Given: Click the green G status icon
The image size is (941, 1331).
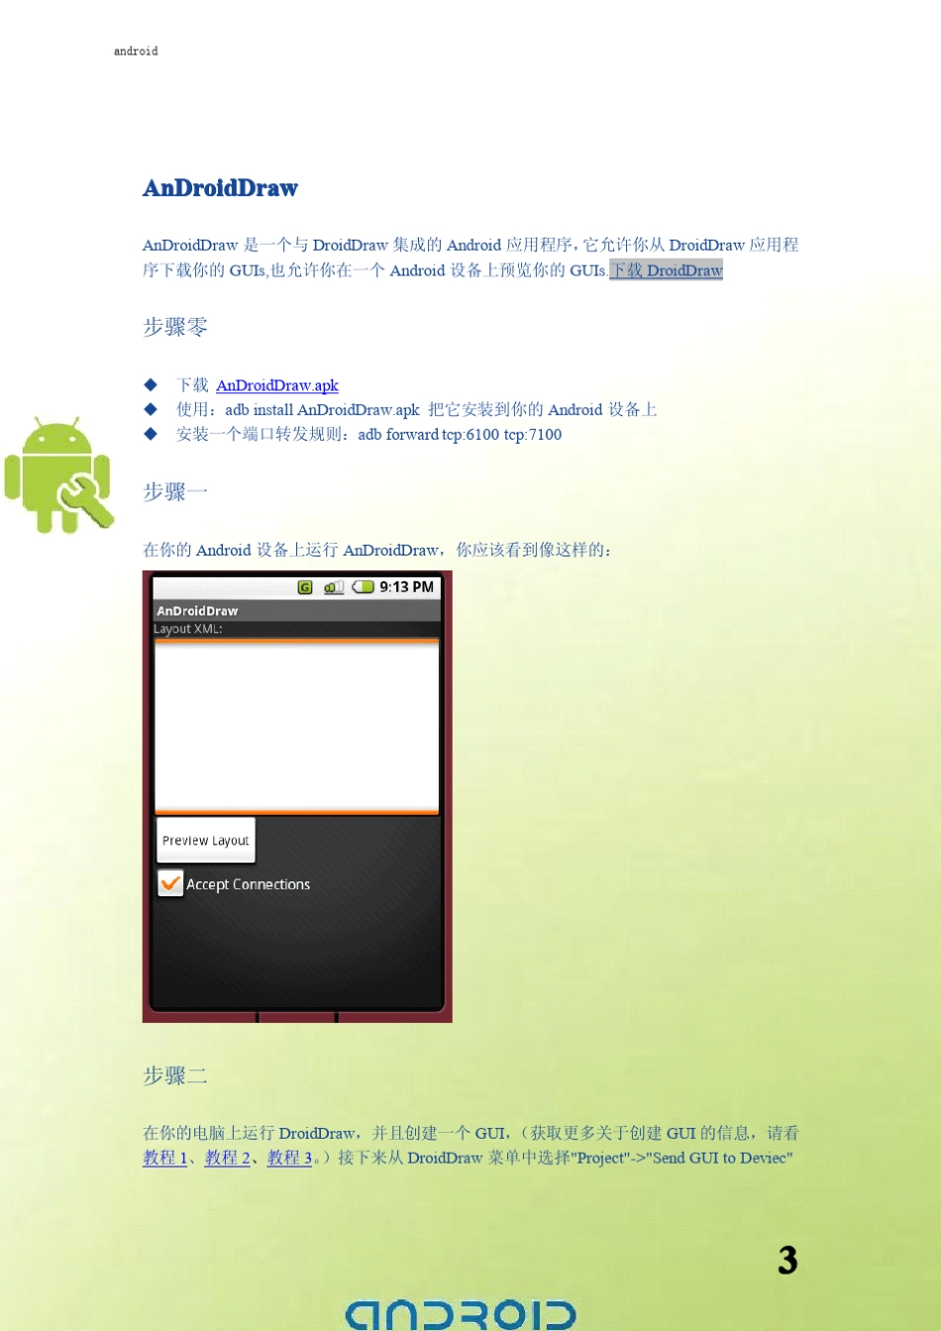Looking at the screenshot, I should click(x=305, y=587).
